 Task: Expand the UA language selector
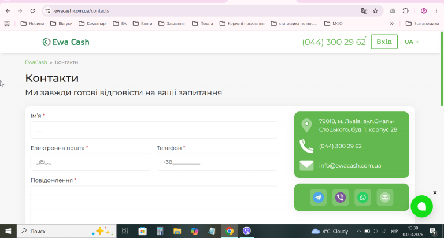click(412, 42)
